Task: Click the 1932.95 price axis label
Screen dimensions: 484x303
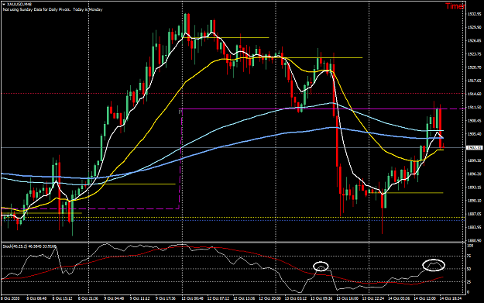Action: (x=475, y=14)
